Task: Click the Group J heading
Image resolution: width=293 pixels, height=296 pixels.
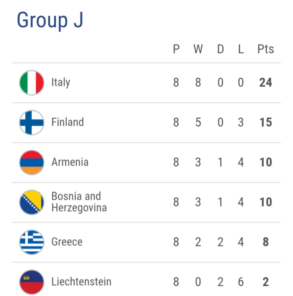Action: coord(50,20)
